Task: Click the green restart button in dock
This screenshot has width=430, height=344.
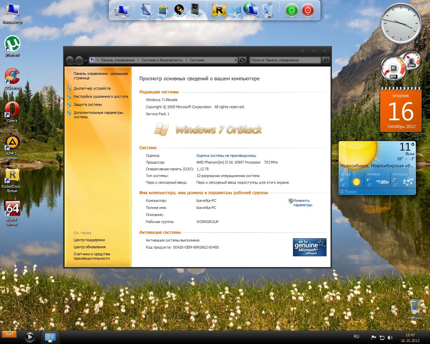Action: (x=292, y=10)
